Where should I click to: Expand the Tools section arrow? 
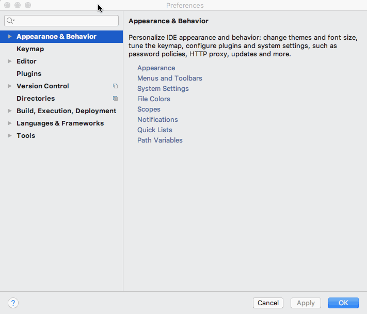[x=9, y=136]
